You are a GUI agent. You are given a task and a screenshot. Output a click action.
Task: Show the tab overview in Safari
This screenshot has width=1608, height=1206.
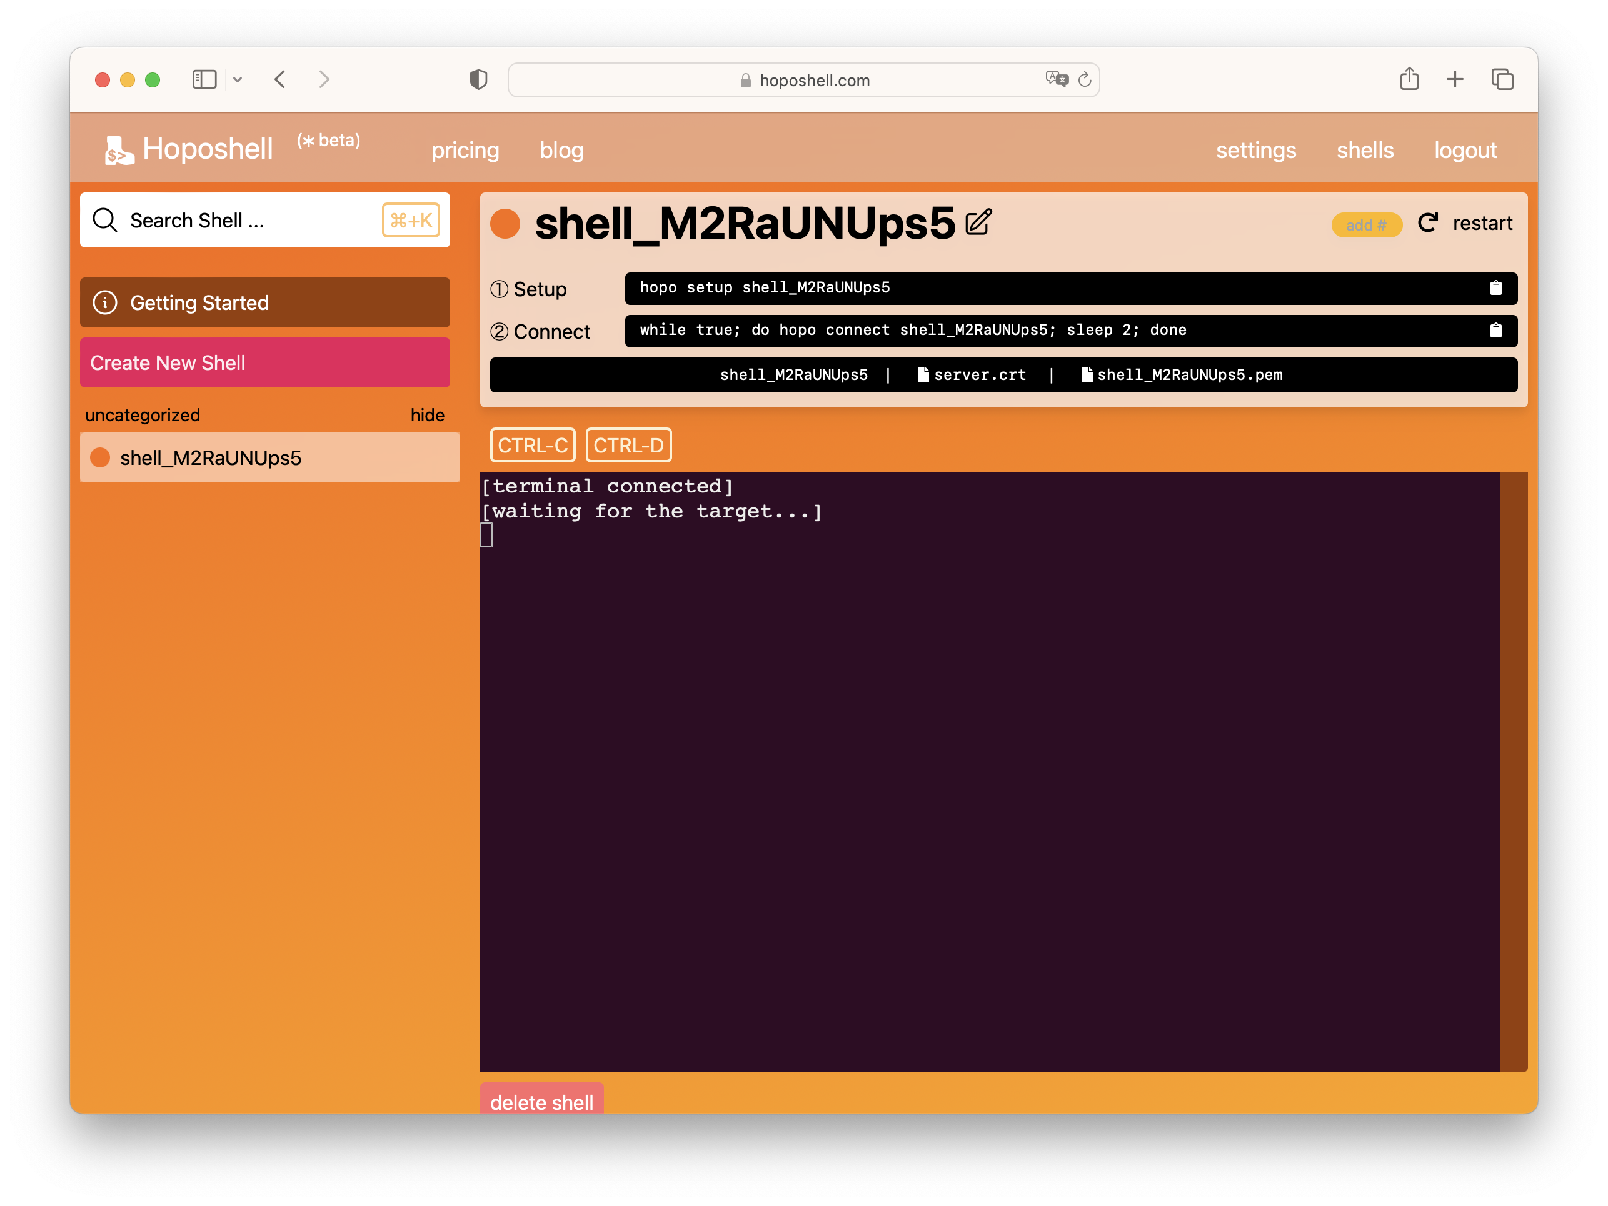pos(1502,79)
